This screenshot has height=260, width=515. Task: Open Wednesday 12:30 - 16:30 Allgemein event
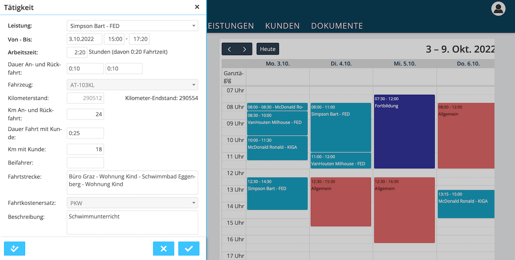pos(404,210)
